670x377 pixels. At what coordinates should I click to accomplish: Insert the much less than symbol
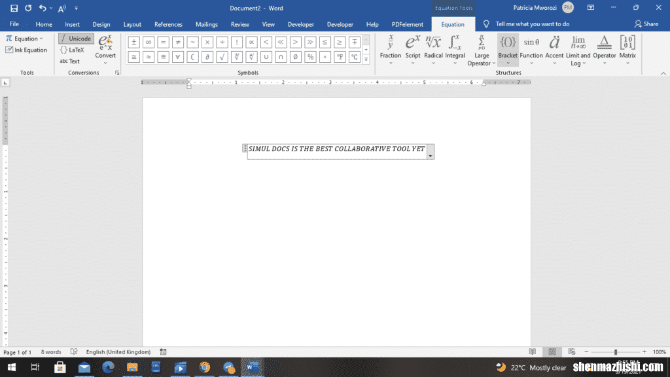point(281,43)
